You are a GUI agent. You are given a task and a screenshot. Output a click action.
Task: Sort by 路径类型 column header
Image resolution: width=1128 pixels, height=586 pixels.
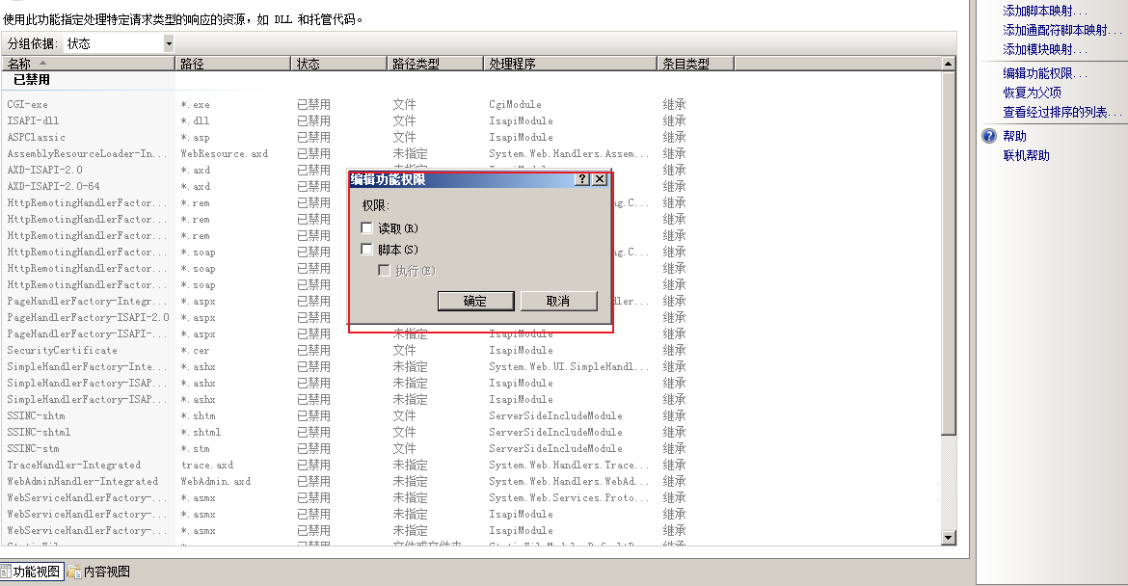(435, 64)
